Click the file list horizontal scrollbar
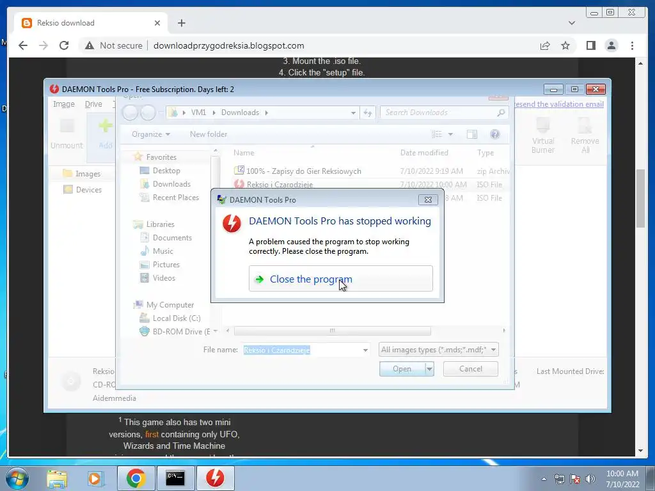This screenshot has height=491, width=655. tap(332, 331)
